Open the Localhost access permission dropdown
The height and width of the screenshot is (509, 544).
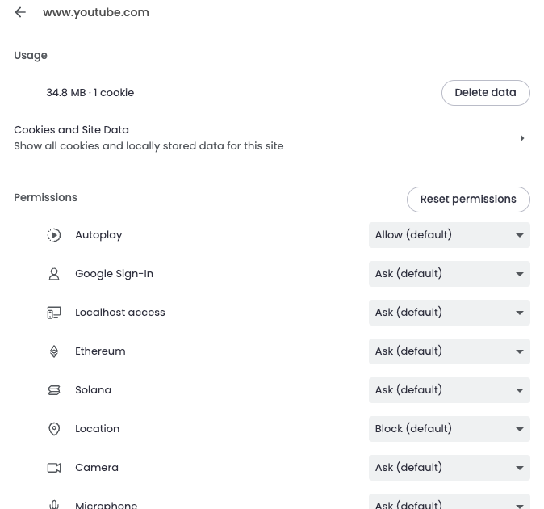tap(450, 313)
